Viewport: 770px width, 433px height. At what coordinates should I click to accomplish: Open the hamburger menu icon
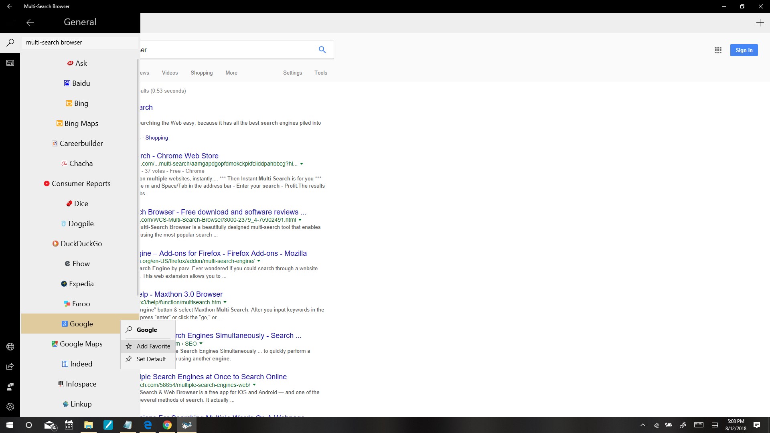[10, 23]
